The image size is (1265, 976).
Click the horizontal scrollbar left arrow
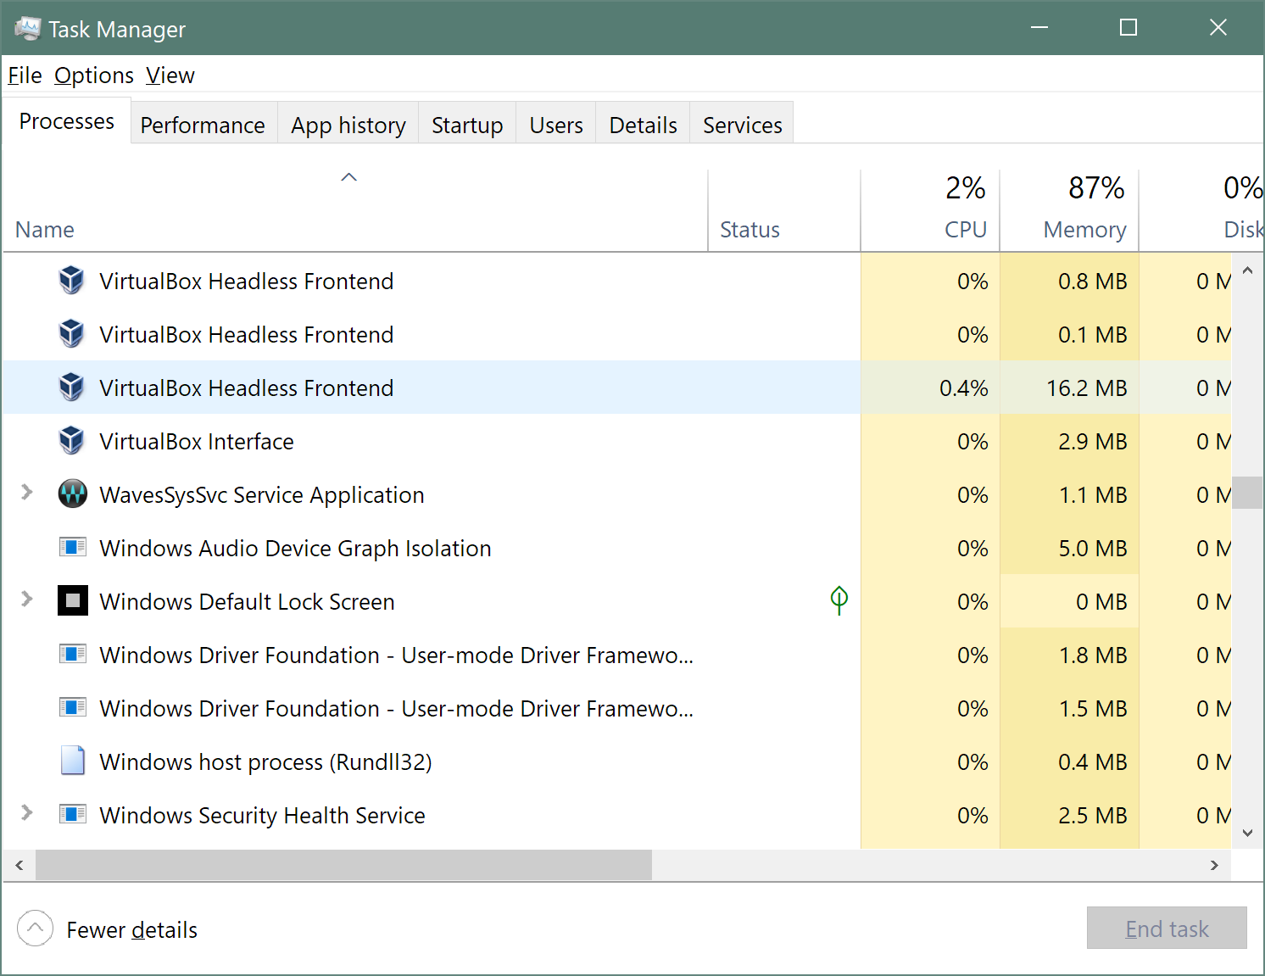point(19,865)
